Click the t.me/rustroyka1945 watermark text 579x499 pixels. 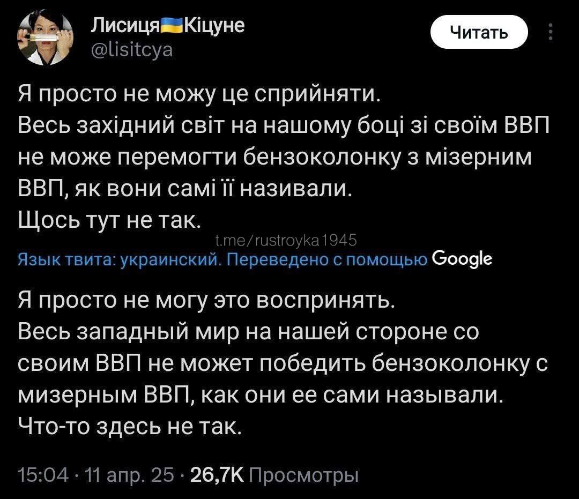pyautogui.click(x=285, y=239)
